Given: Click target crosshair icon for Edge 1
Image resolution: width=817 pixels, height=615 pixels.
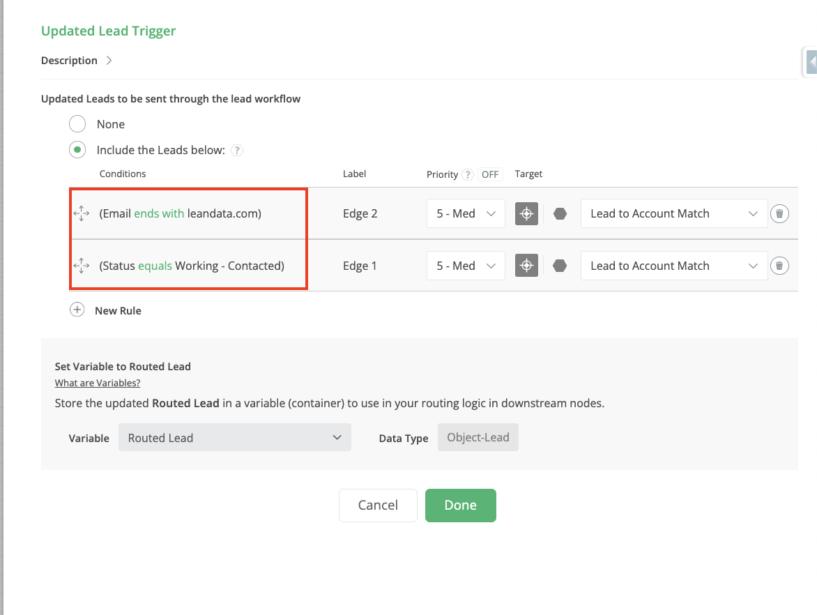Looking at the screenshot, I should 526,266.
